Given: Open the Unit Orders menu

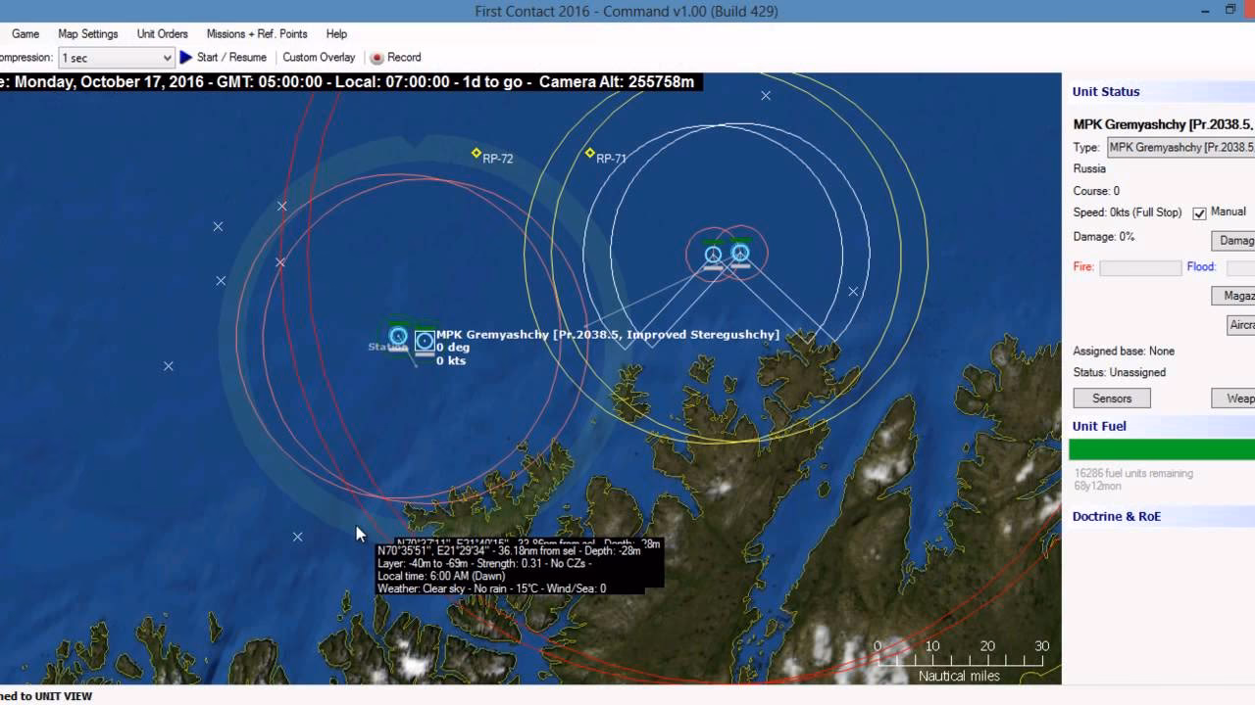Looking at the screenshot, I should tap(161, 33).
